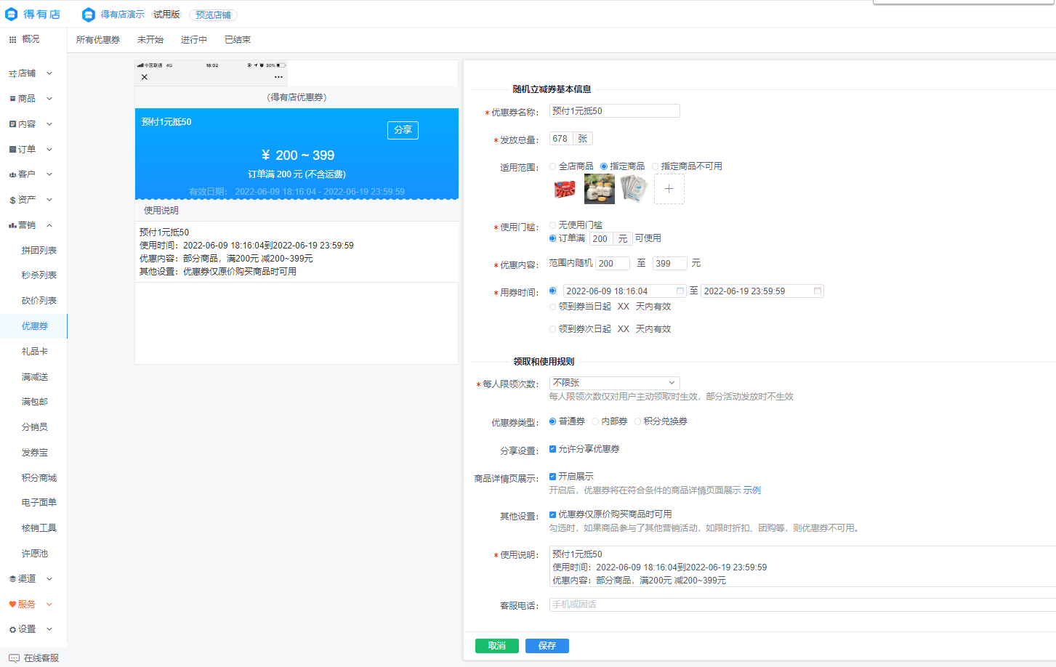Expand the 订单 menu chevron
Viewport: 1056px width, 667px height.
49,150
